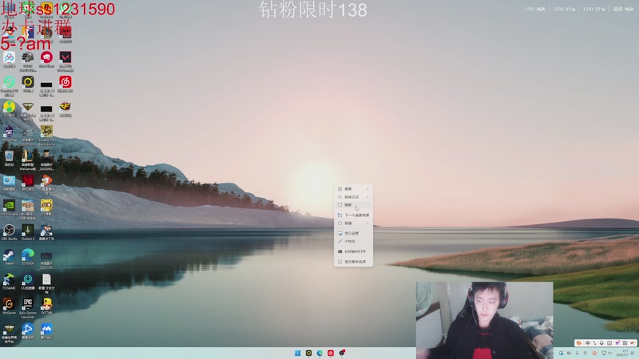The height and width of the screenshot is (359, 639).
Task: Open the yellow ring camera desktop shortcut
Action: [28, 82]
